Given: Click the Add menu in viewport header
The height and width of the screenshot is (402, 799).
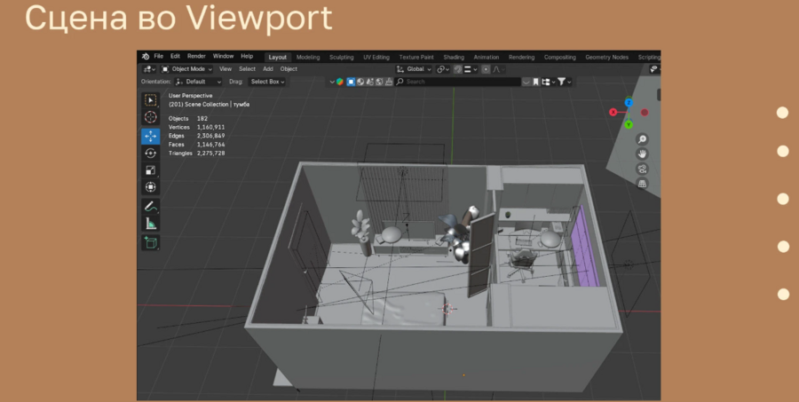Looking at the screenshot, I should 267,68.
